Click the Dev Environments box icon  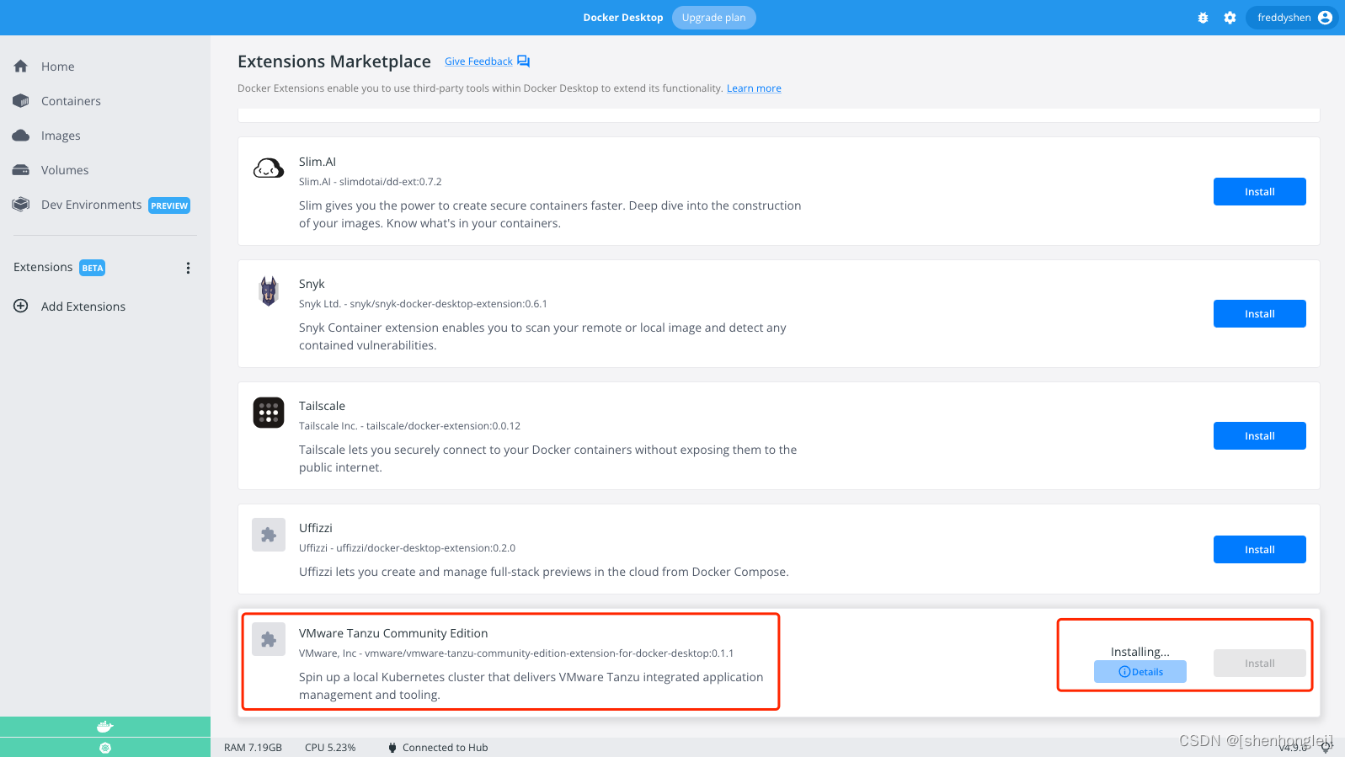[x=21, y=205]
